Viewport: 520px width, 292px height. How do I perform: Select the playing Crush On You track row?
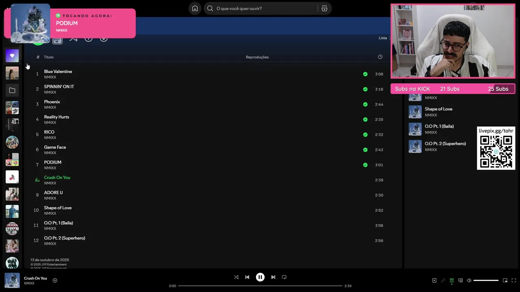pos(209,180)
